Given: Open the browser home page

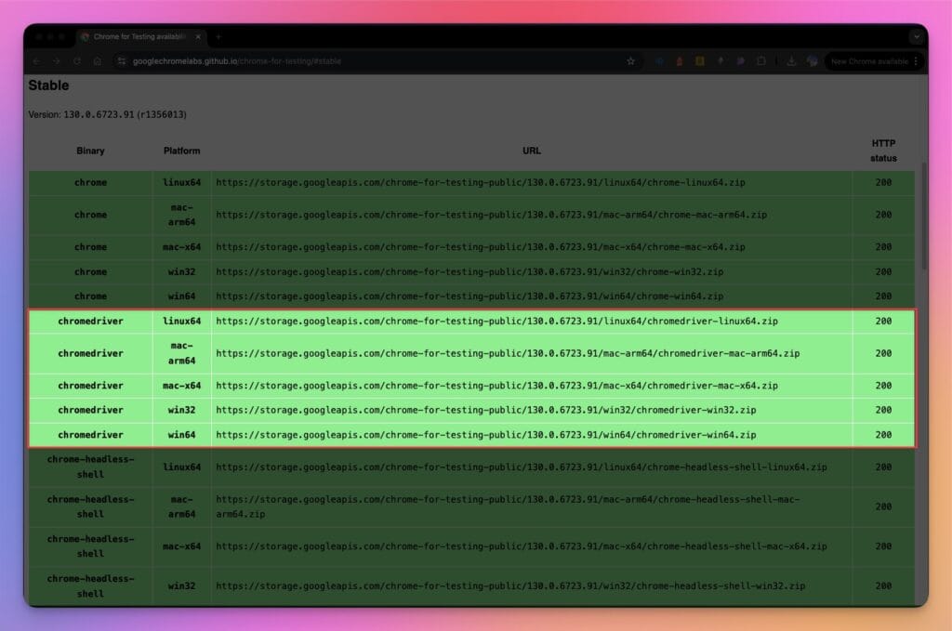Looking at the screenshot, I should pos(97,61).
